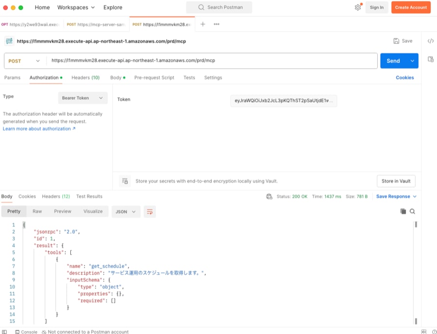The width and height of the screenshot is (437, 334).
Task: Click the request URL input field
Action: (x=212, y=61)
